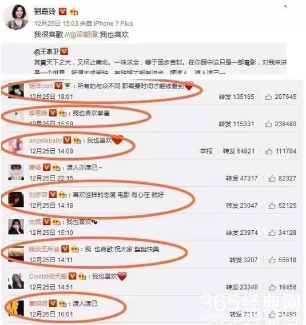Click 转发 23047 on 刘亦菲's comment
The image size is (306, 325).
(x=241, y=206)
